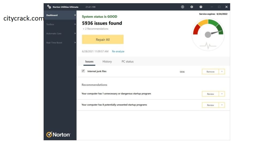Expand the Real-Time Boost sidebar arrow

pos(75,42)
